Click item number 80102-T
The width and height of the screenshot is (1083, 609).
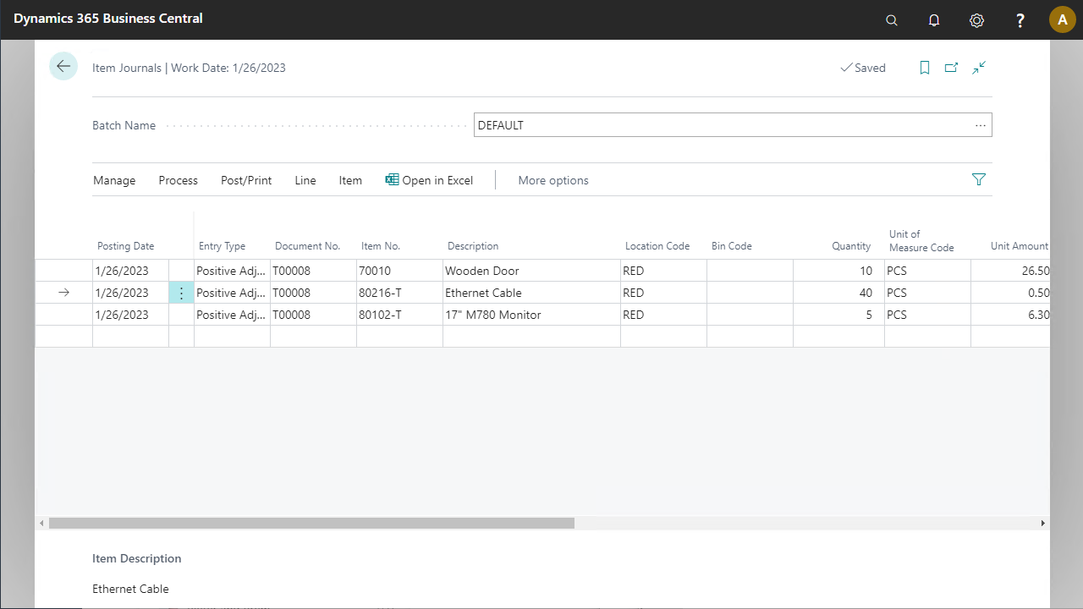pos(399,315)
